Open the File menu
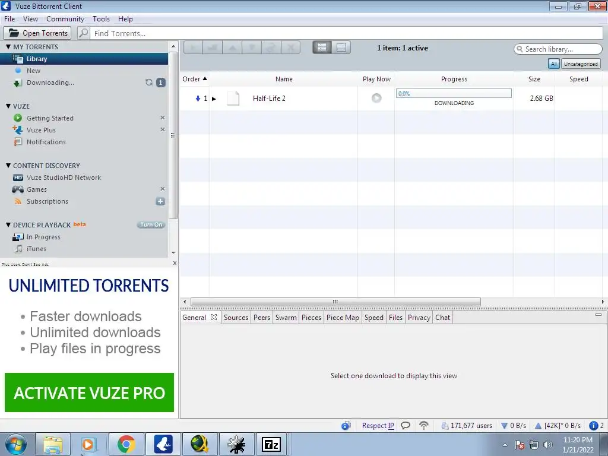 (x=9, y=19)
